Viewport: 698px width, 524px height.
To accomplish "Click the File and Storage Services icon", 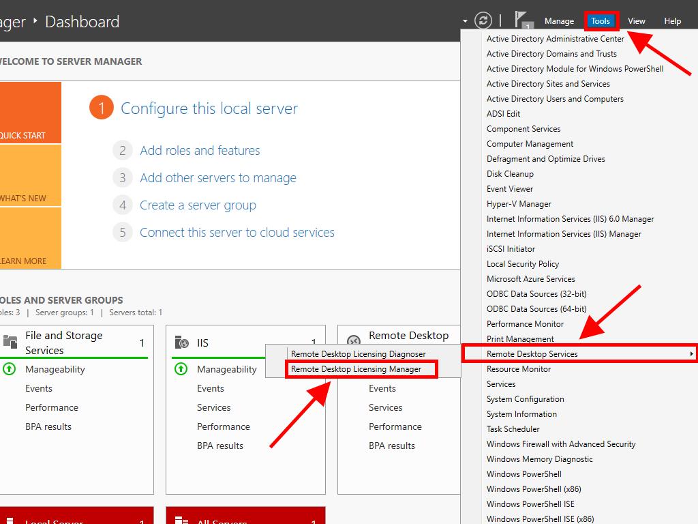I will [10, 342].
